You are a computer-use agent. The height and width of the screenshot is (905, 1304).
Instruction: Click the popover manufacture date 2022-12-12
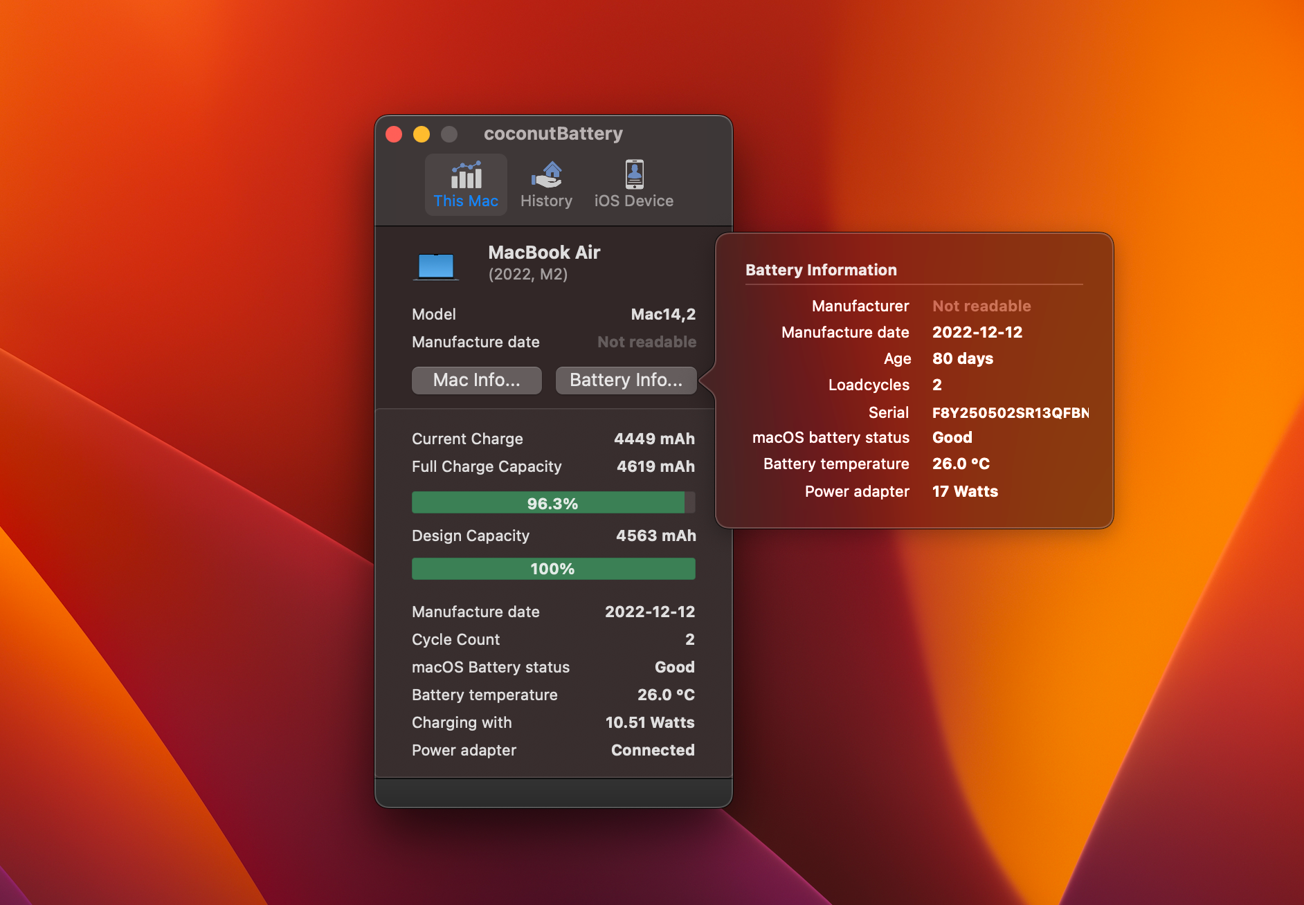click(x=977, y=332)
